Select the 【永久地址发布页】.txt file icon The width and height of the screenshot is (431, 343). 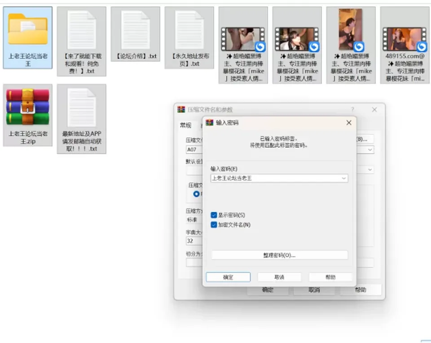189,30
